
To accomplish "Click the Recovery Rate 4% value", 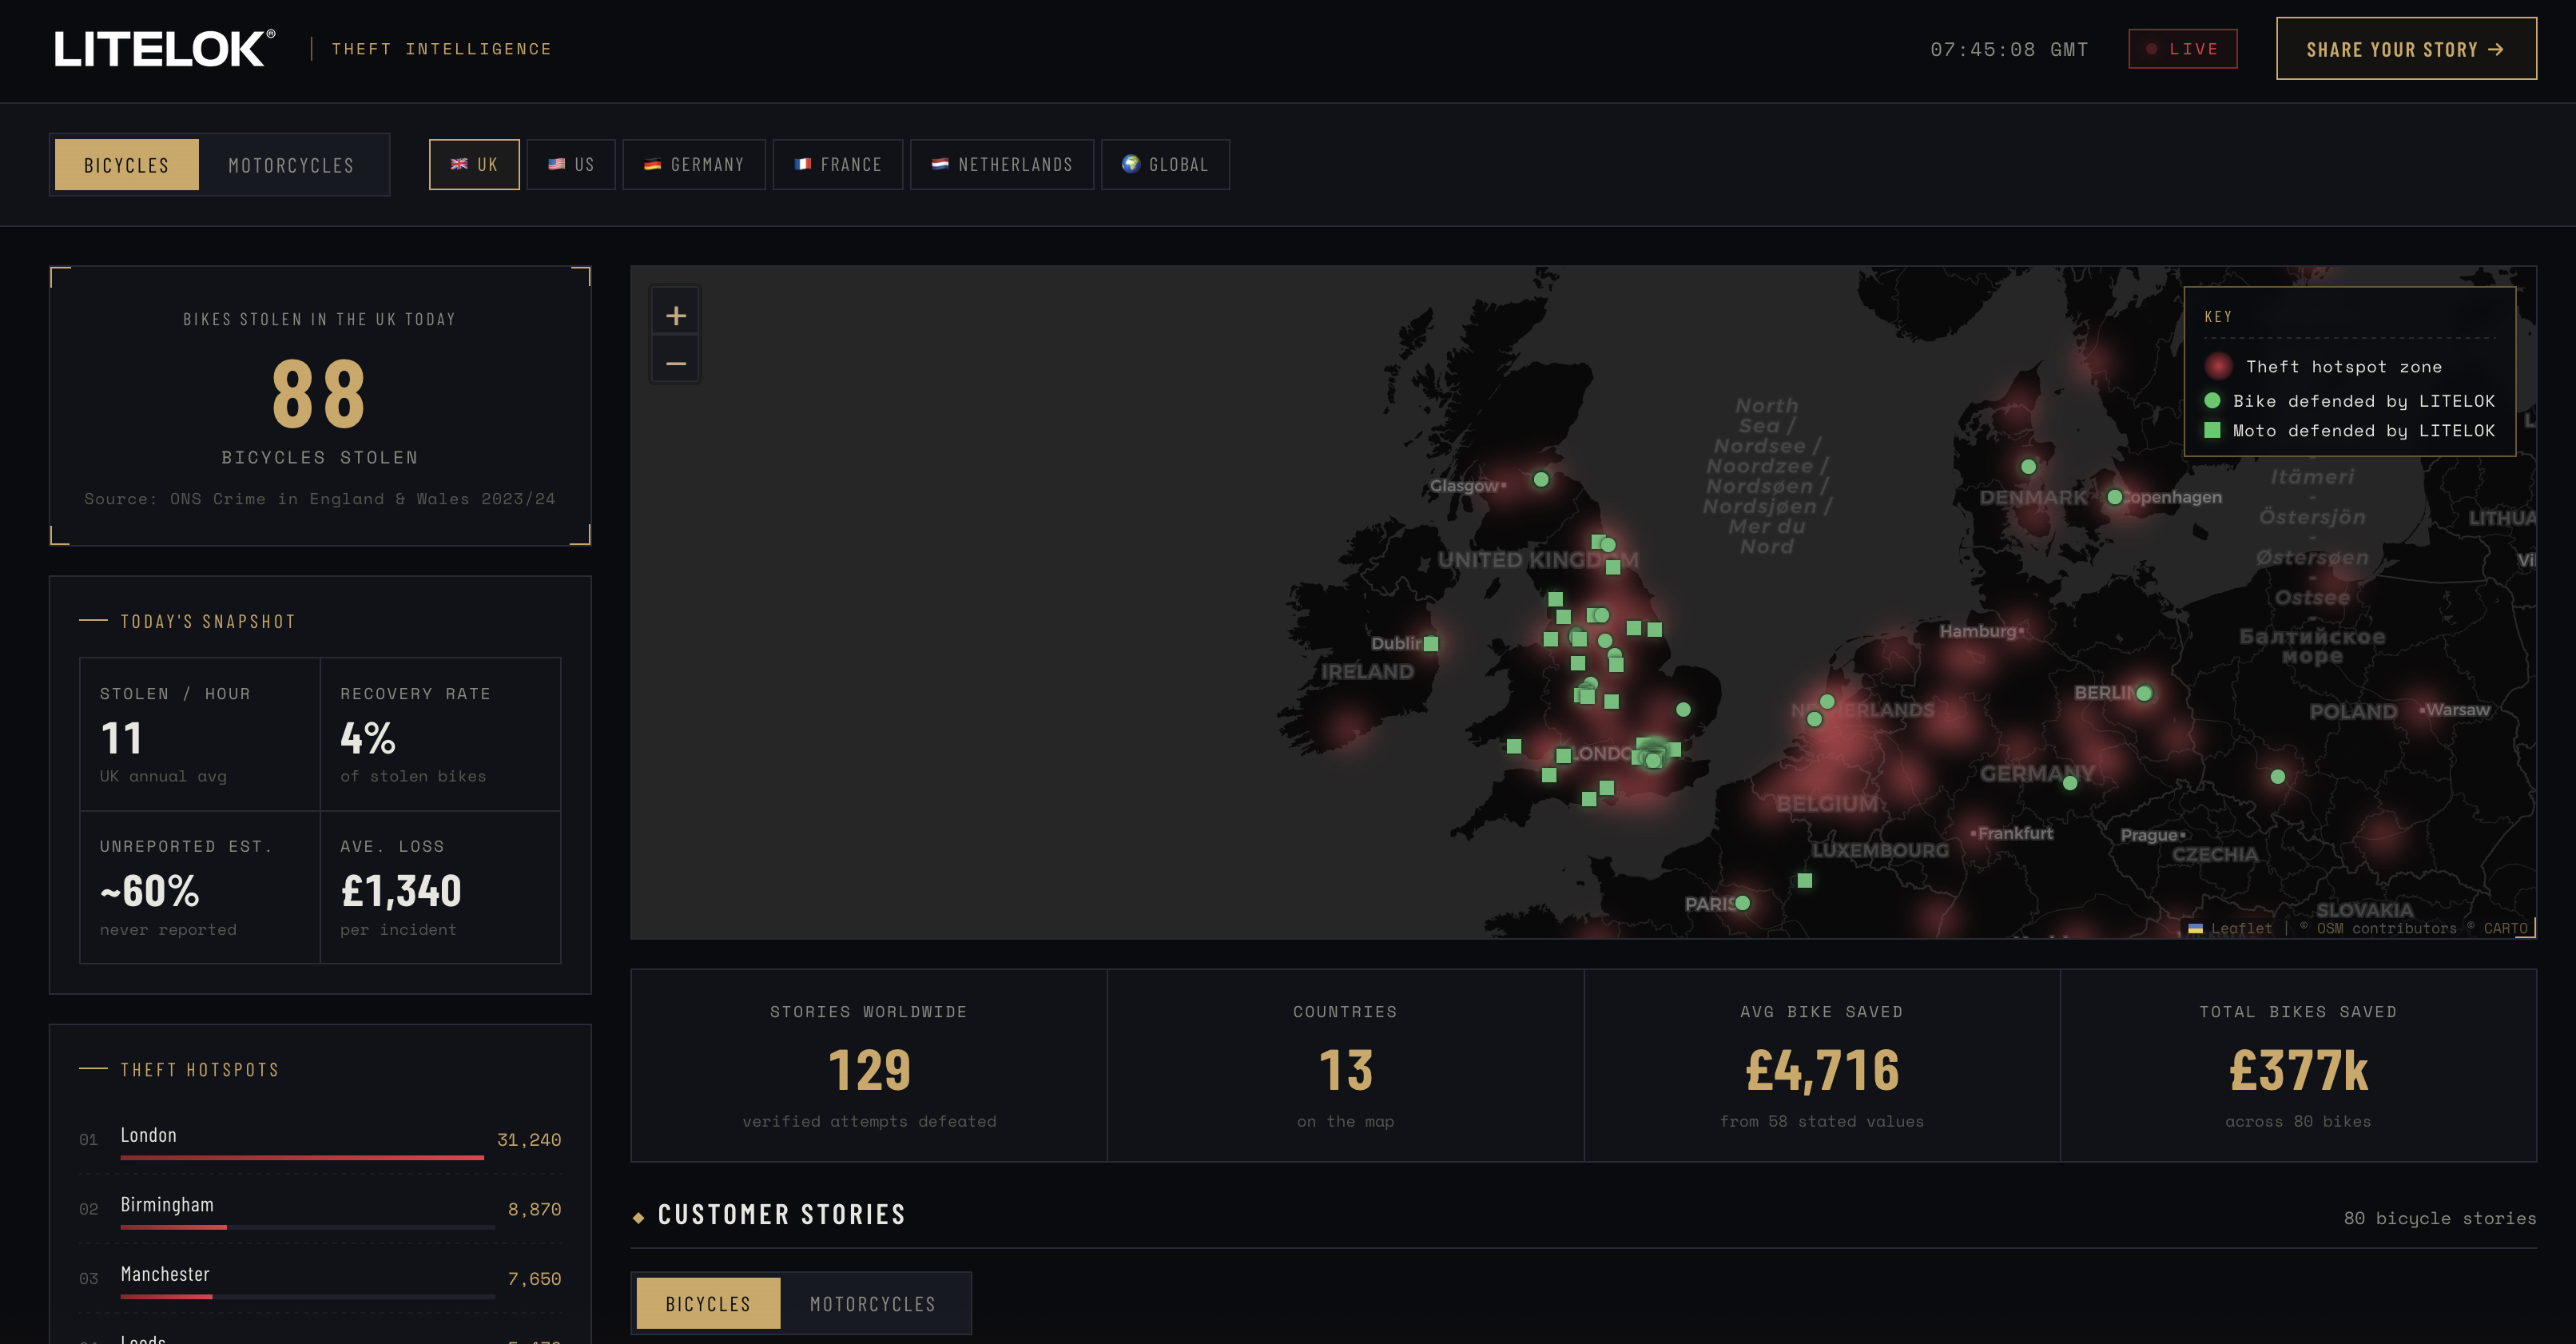I will pos(368,739).
